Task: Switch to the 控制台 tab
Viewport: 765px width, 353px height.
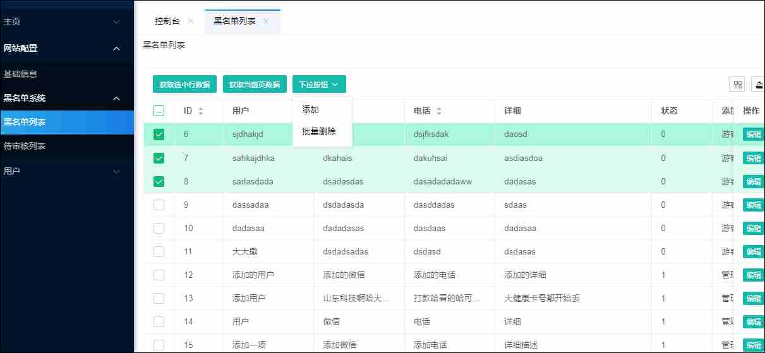Action: click(167, 21)
